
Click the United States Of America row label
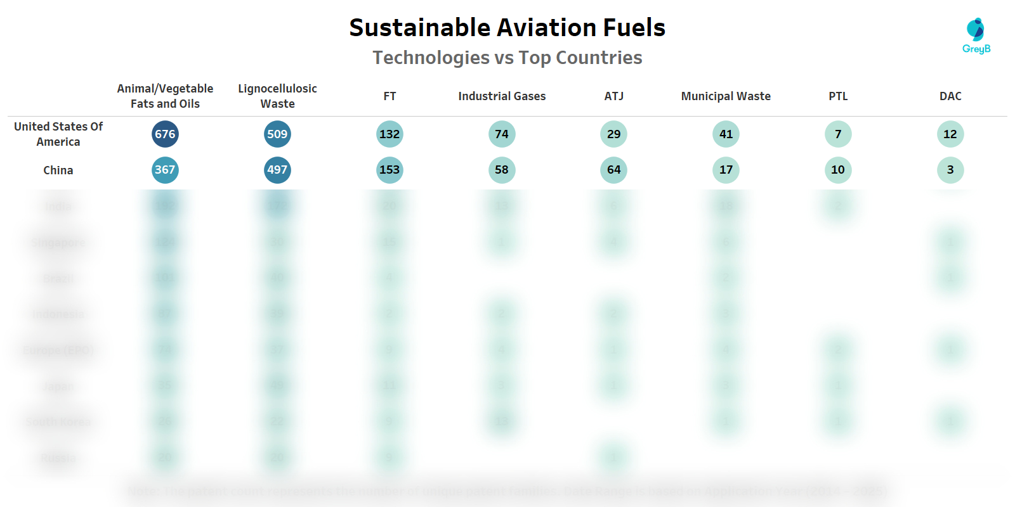point(58,134)
